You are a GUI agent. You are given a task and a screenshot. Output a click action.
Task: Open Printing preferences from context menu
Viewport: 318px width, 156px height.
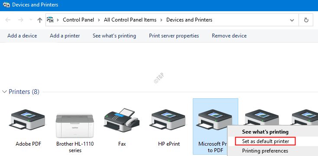(x=265, y=151)
